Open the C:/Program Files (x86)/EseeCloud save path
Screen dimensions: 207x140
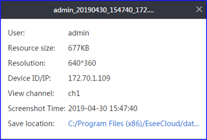coord(134,124)
